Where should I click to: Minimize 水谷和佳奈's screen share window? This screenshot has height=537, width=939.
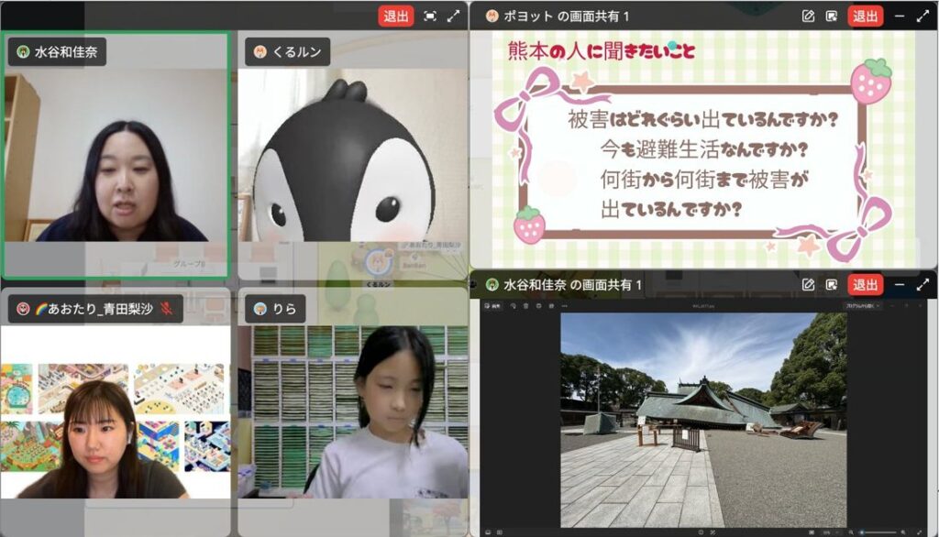[900, 285]
